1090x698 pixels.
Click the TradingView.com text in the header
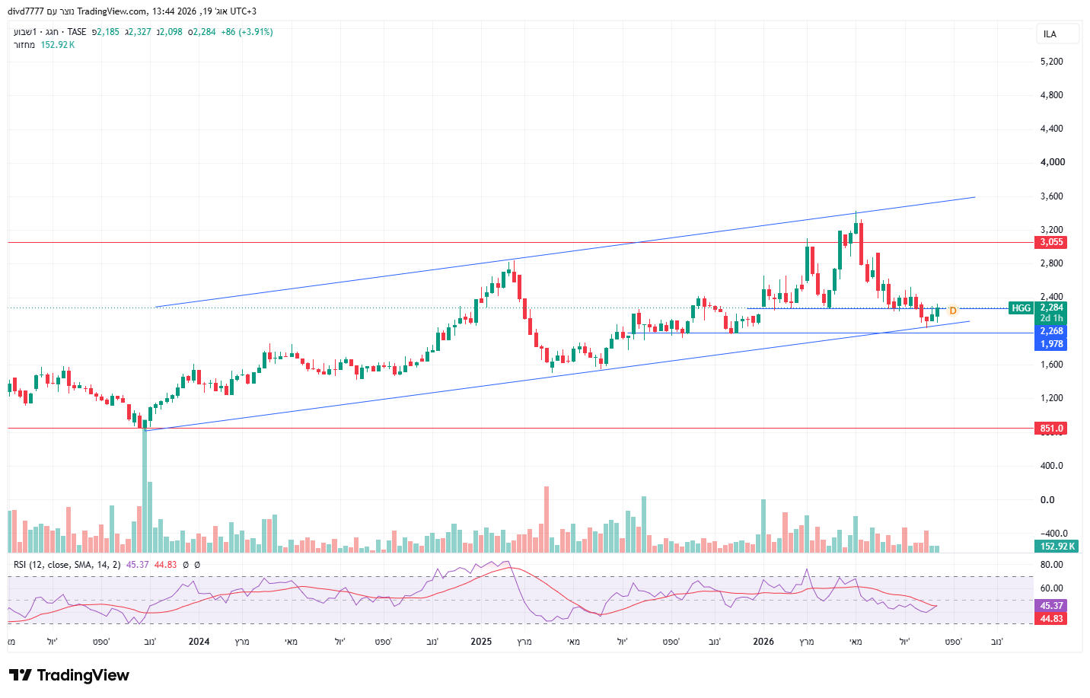point(112,11)
